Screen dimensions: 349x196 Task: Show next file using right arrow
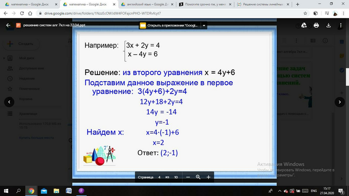(x=340, y=102)
